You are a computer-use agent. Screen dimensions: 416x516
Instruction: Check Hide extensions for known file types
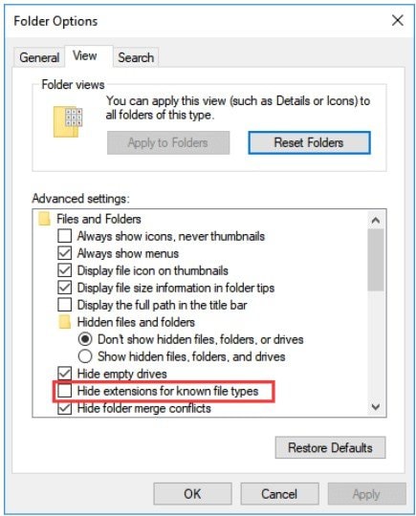click(65, 391)
